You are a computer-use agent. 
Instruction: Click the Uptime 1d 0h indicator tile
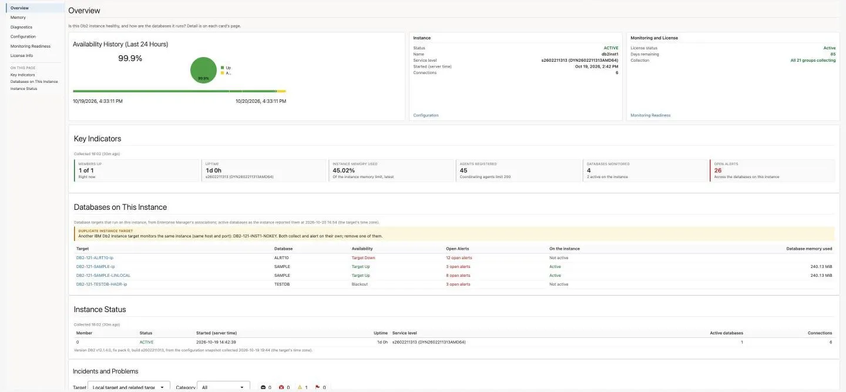(x=264, y=170)
